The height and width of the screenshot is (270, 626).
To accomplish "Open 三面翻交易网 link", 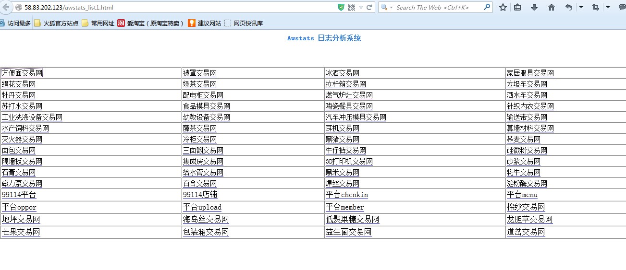I will tap(203, 150).
